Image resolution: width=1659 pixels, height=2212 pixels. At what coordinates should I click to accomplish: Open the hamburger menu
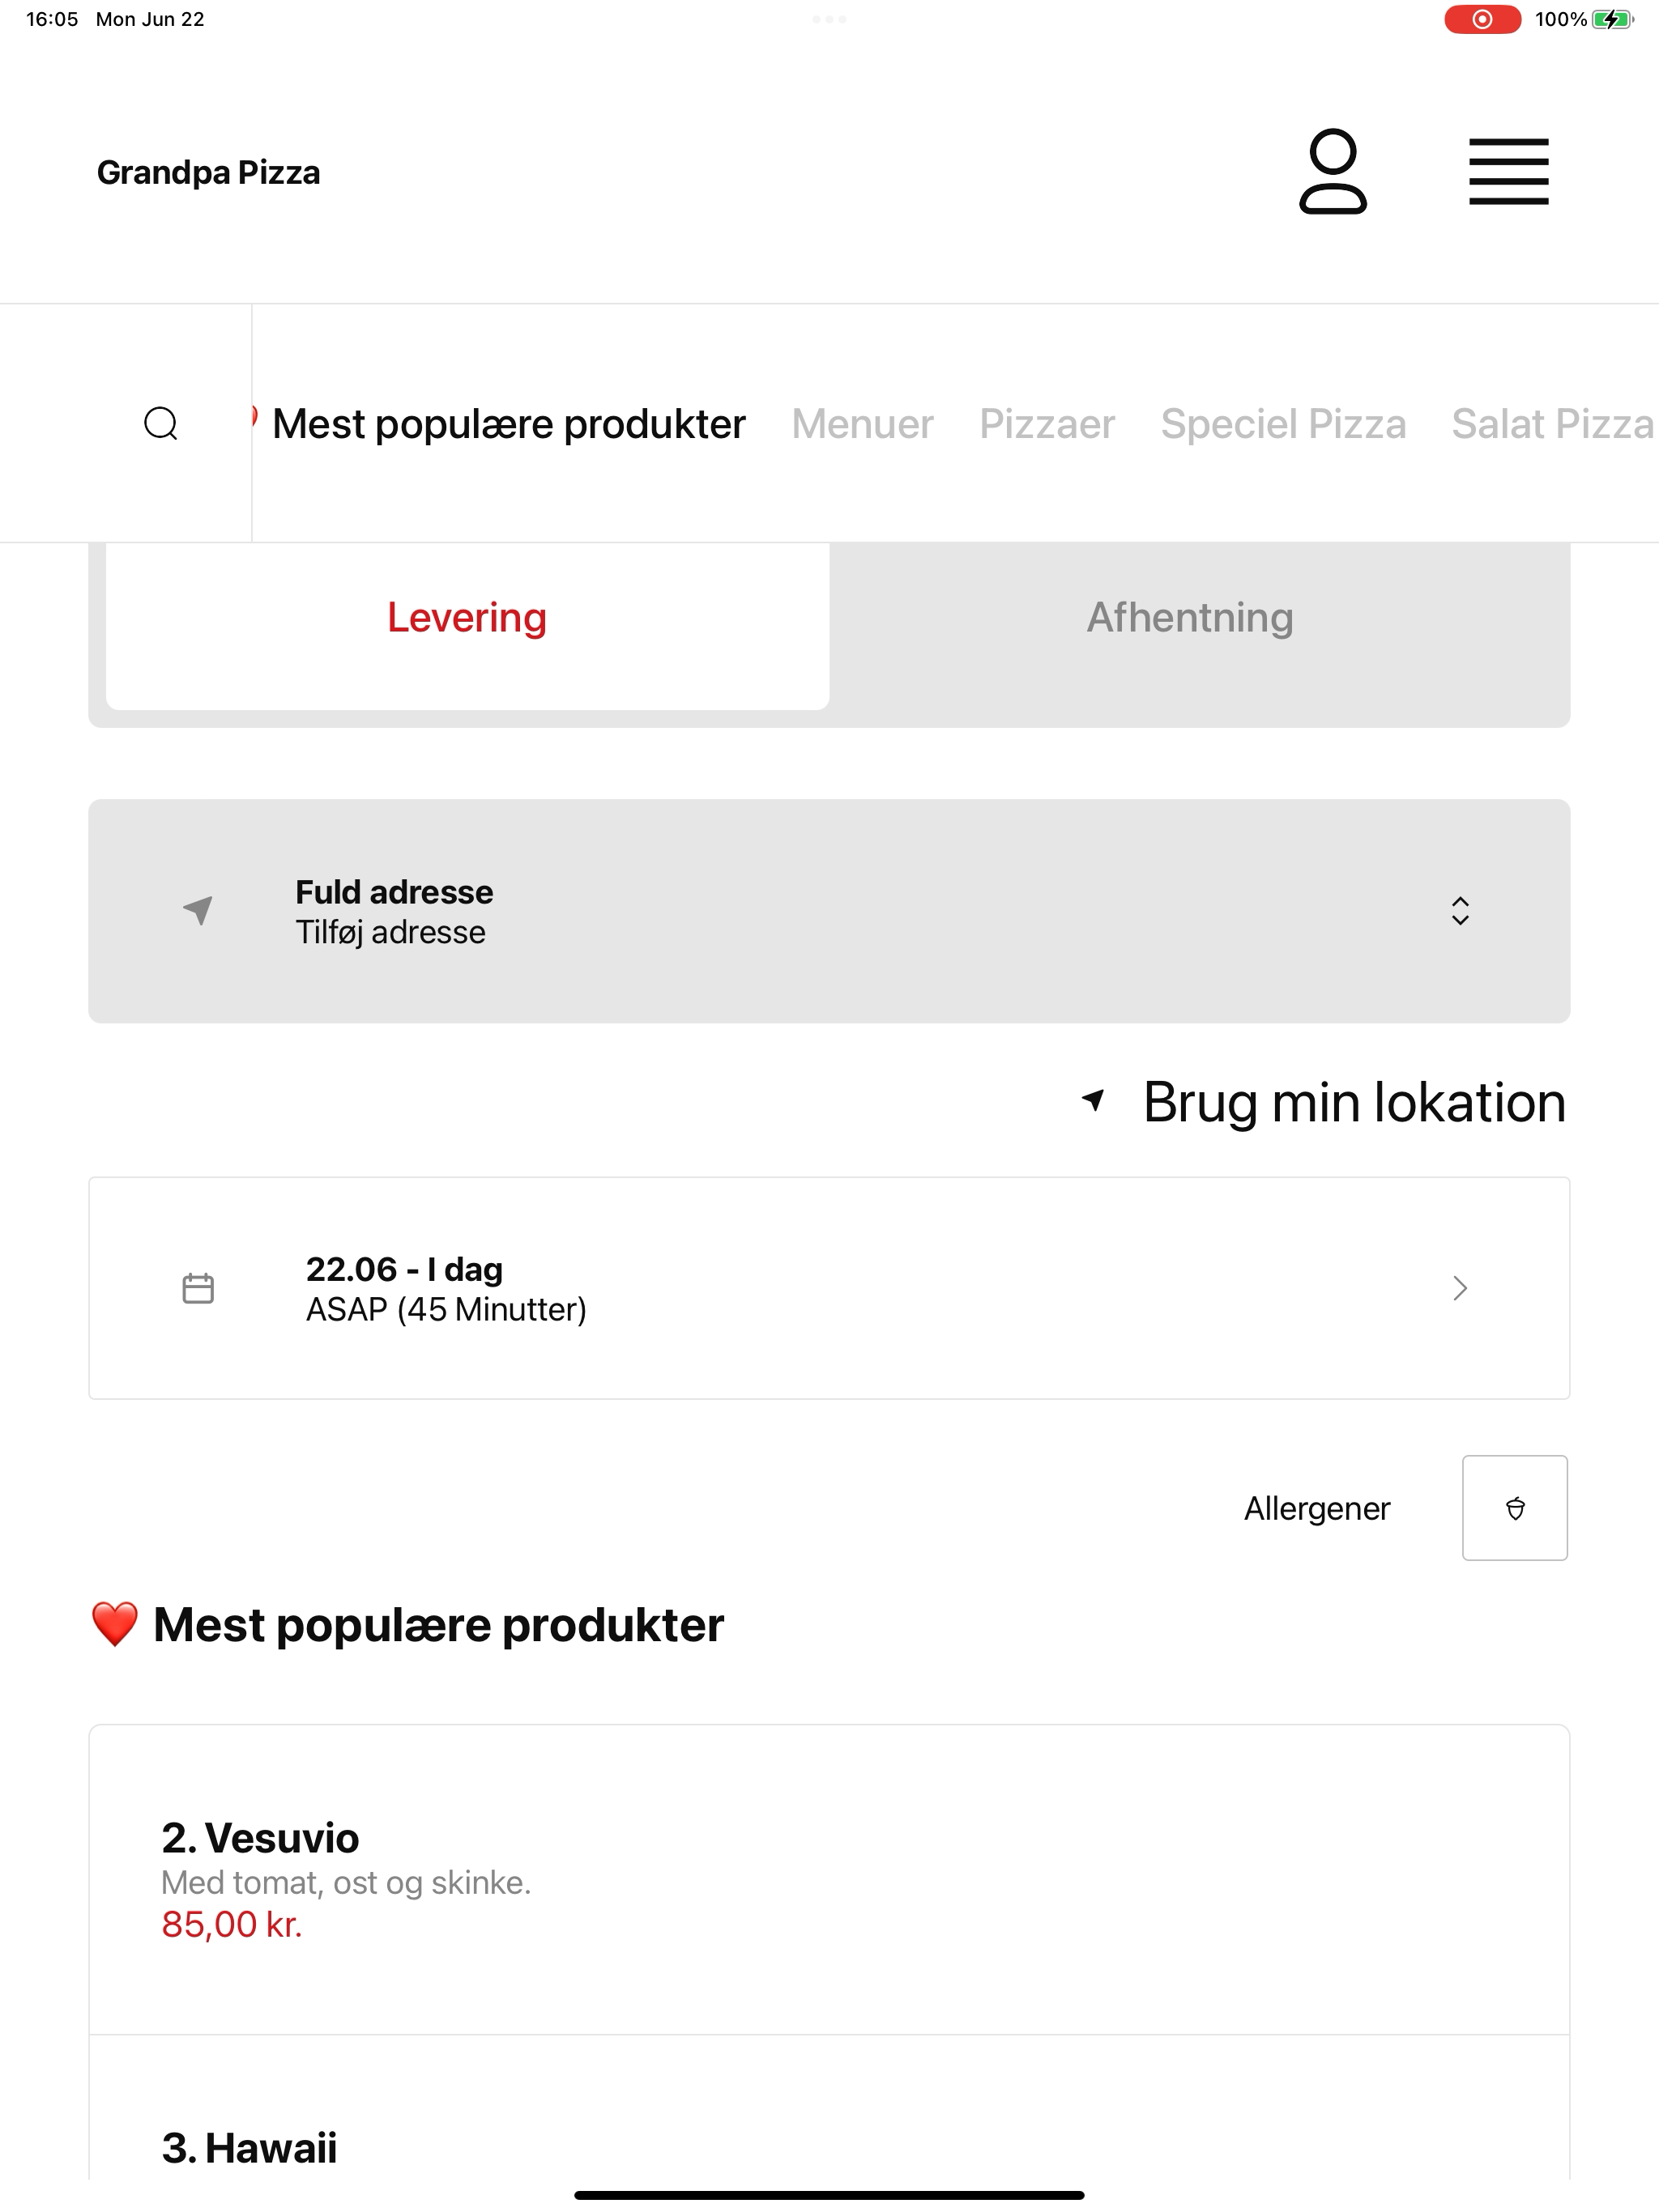coord(1508,172)
